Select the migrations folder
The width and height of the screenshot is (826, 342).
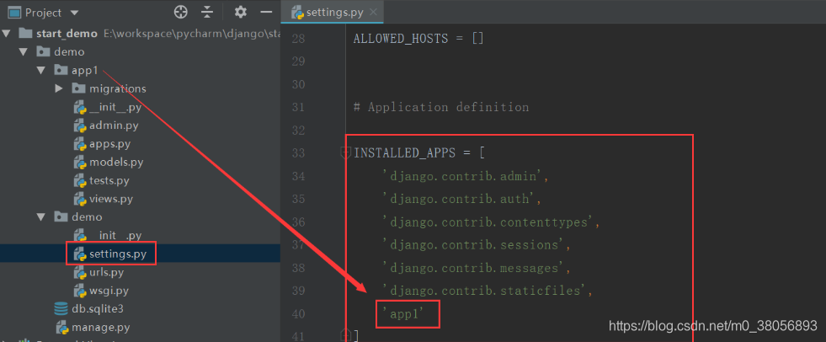click(x=118, y=88)
